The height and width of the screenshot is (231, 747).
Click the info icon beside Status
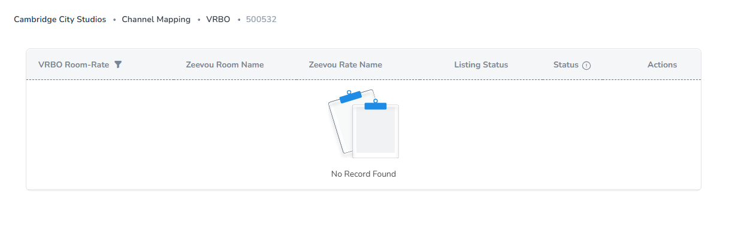[x=586, y=65]
